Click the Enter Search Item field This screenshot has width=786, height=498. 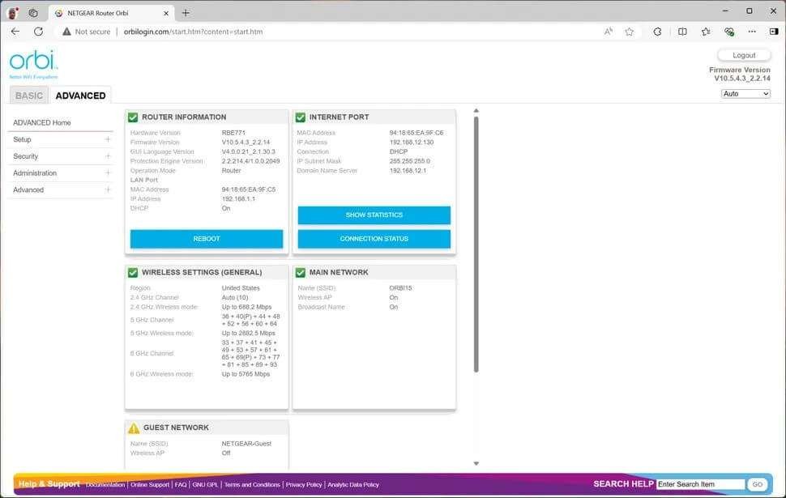click(700, 484)
